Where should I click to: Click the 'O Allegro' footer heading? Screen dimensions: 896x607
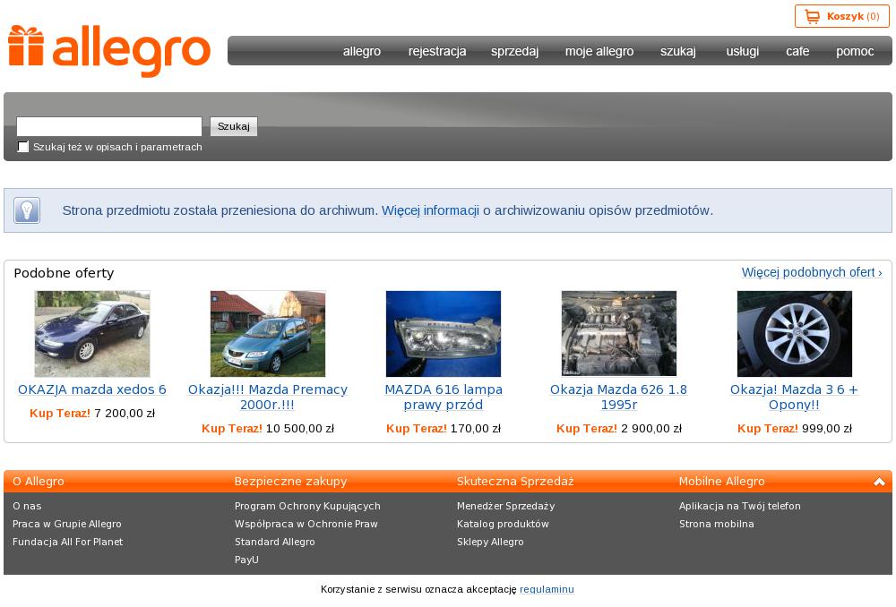point(39,482)
